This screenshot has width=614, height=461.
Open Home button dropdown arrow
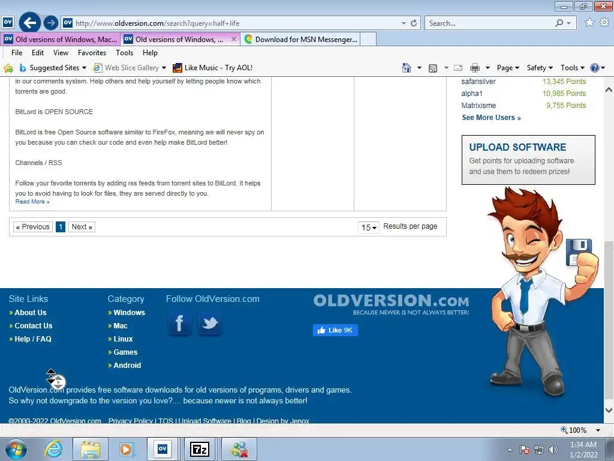(419, 68)
